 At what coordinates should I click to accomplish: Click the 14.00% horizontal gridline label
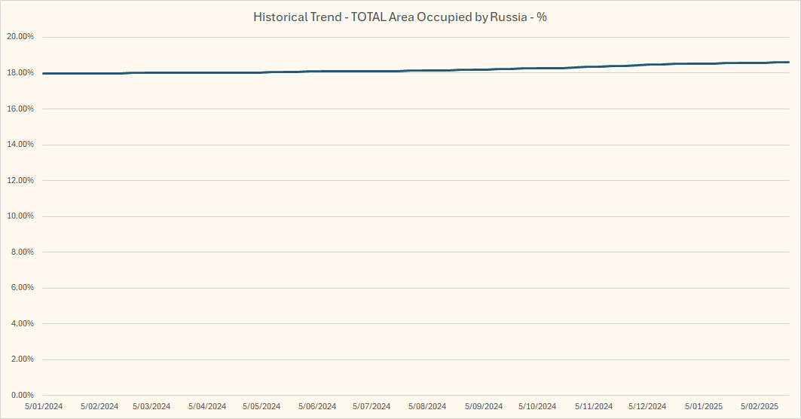pos(20,145)
